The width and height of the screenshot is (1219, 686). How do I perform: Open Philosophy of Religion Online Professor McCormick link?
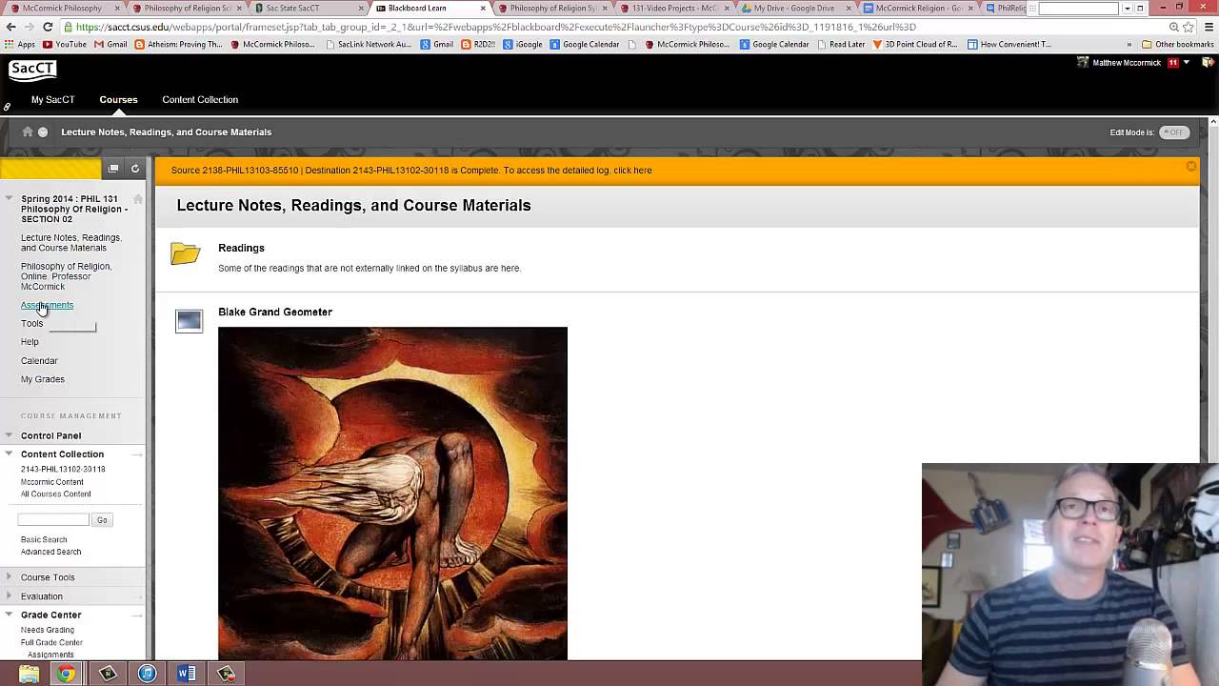point(66,276)
